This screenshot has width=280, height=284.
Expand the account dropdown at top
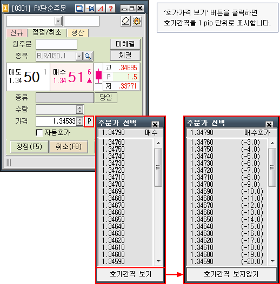[x=58, y=21]
